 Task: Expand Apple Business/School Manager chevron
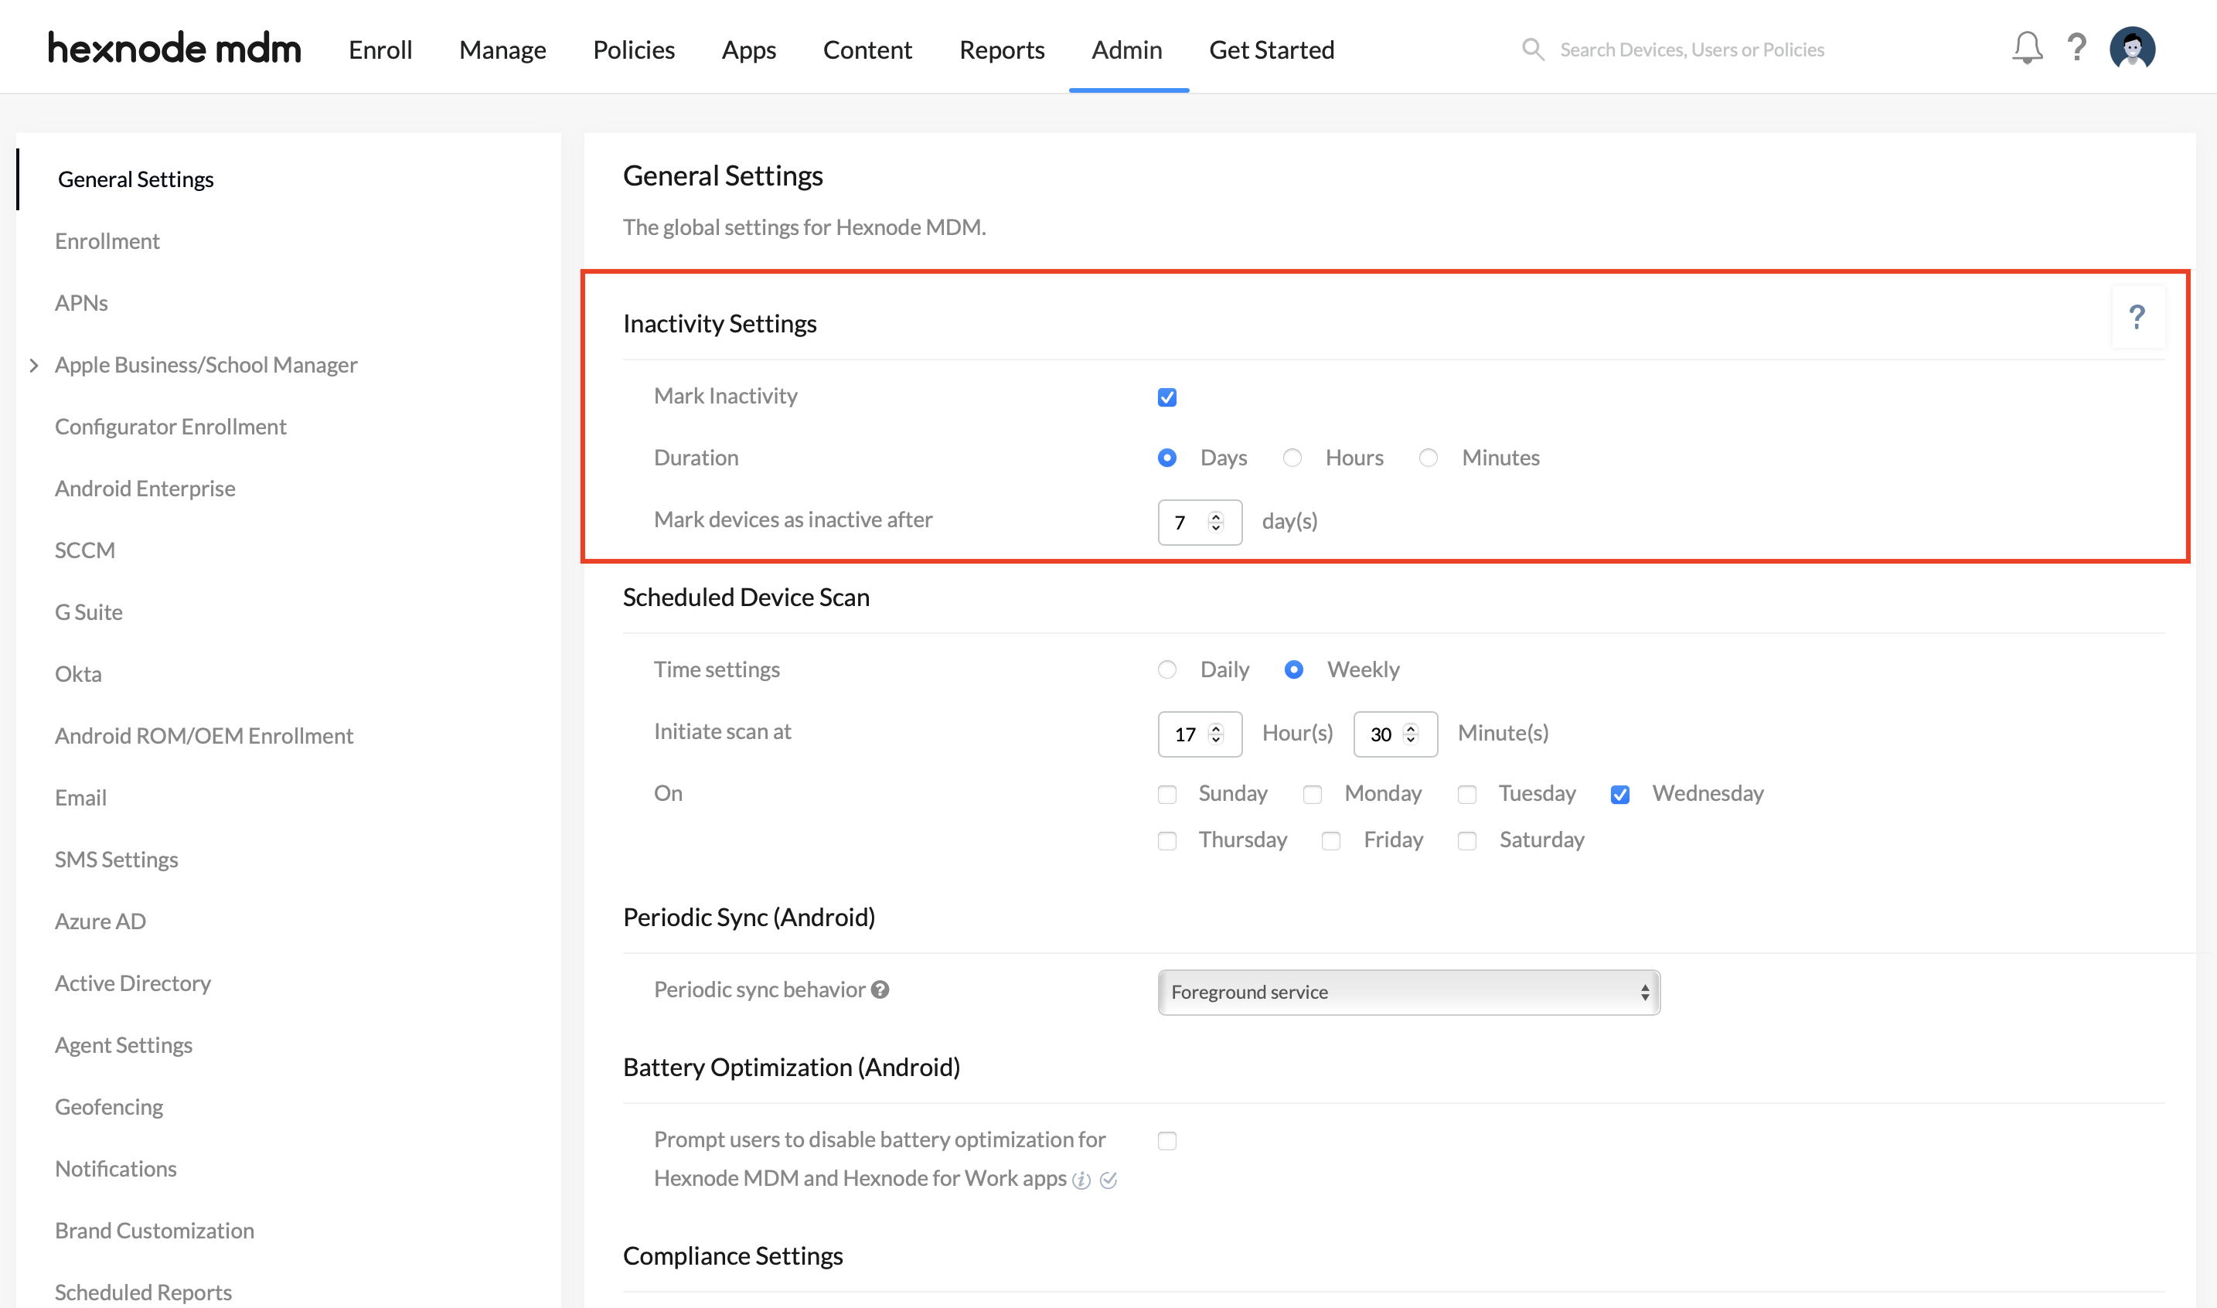click(x=33, y=365)
